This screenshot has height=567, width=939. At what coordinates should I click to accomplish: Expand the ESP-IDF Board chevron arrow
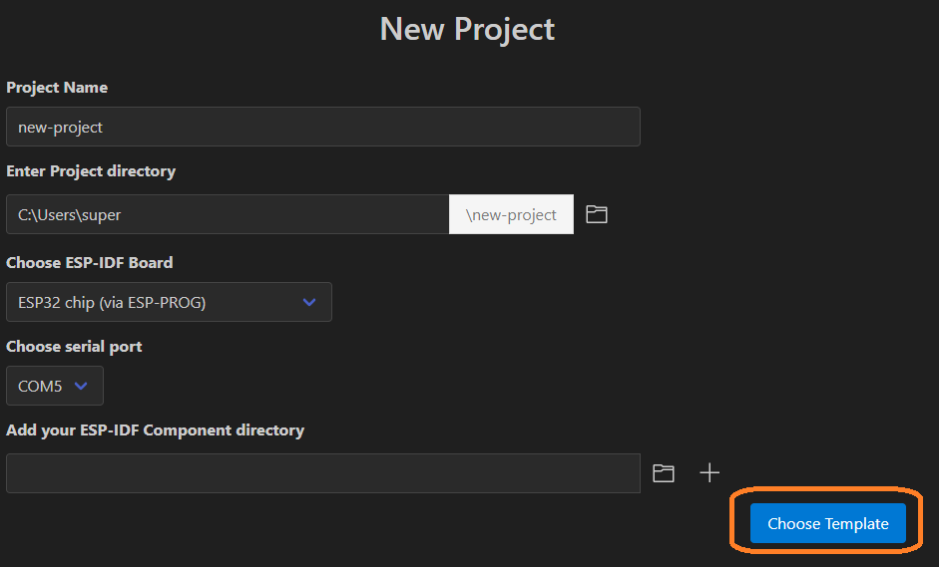[x=309, y=302]
